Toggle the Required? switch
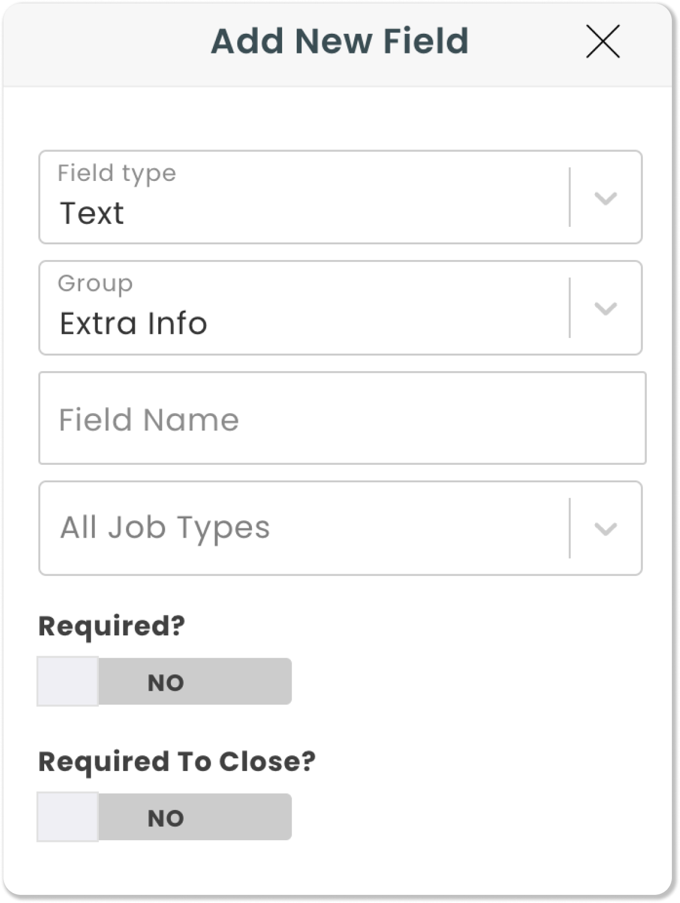 164,681
